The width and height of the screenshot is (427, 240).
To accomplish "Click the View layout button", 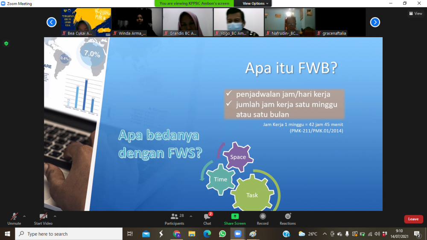I will tap(415, 14).
